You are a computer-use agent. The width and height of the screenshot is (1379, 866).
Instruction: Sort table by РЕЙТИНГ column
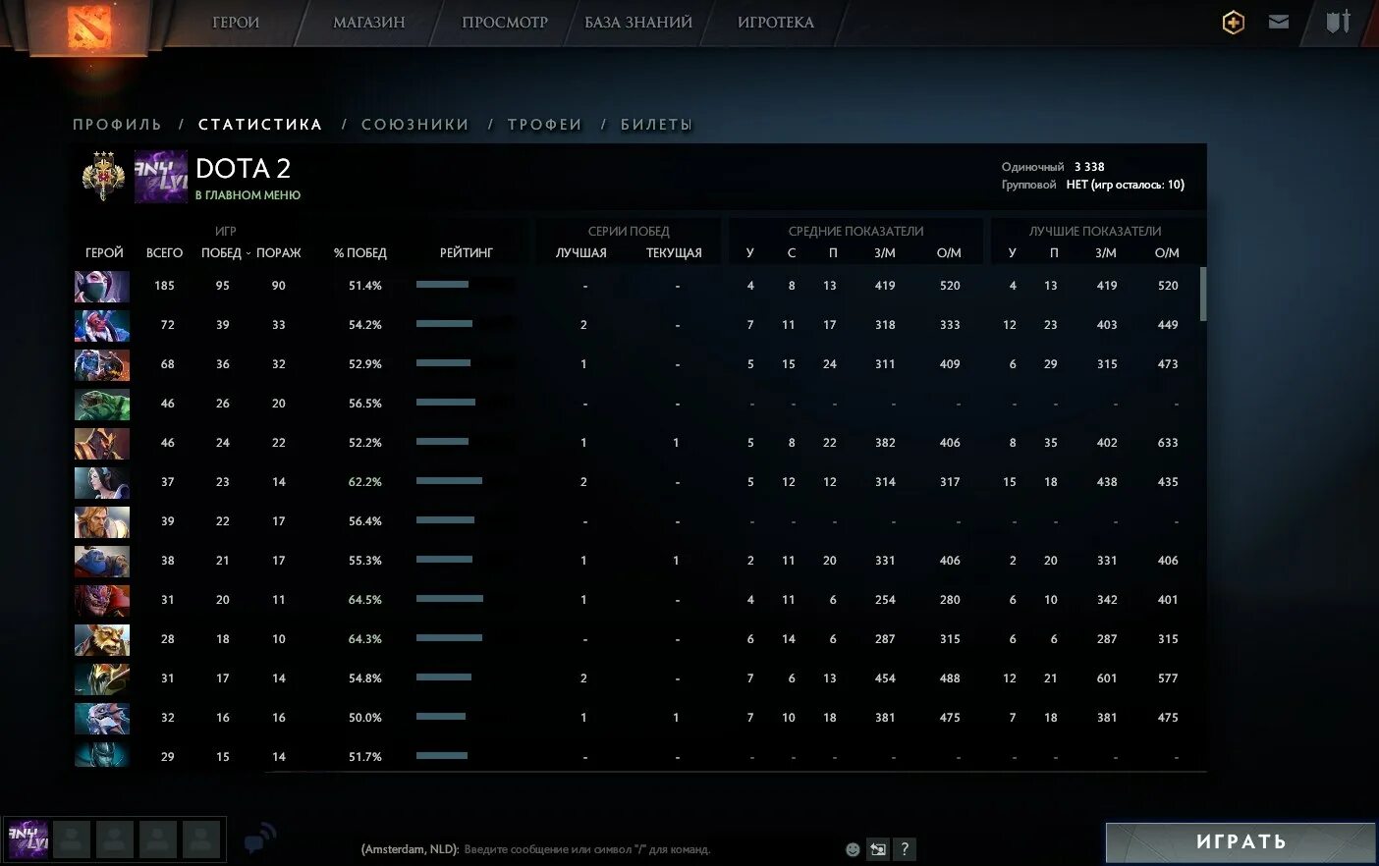pos(467,253)
